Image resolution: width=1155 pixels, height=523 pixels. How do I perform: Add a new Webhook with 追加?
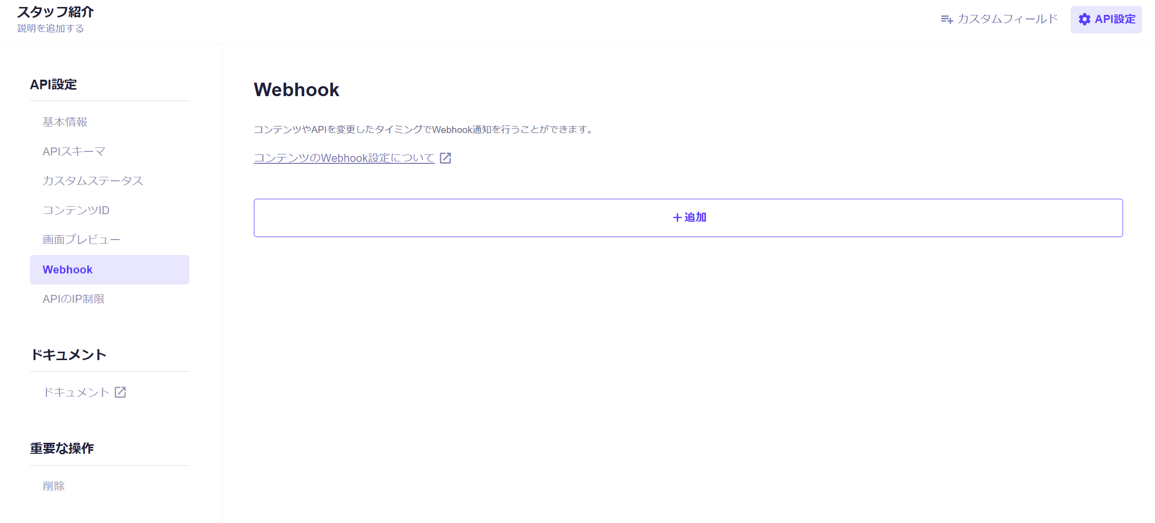pos(688,218)
